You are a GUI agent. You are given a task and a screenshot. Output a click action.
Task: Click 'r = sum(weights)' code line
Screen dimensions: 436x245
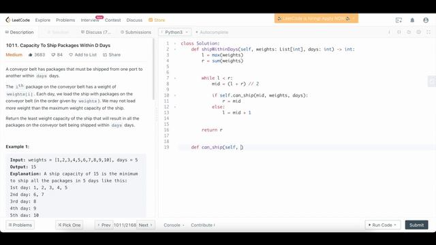click(x=223, y=61)
